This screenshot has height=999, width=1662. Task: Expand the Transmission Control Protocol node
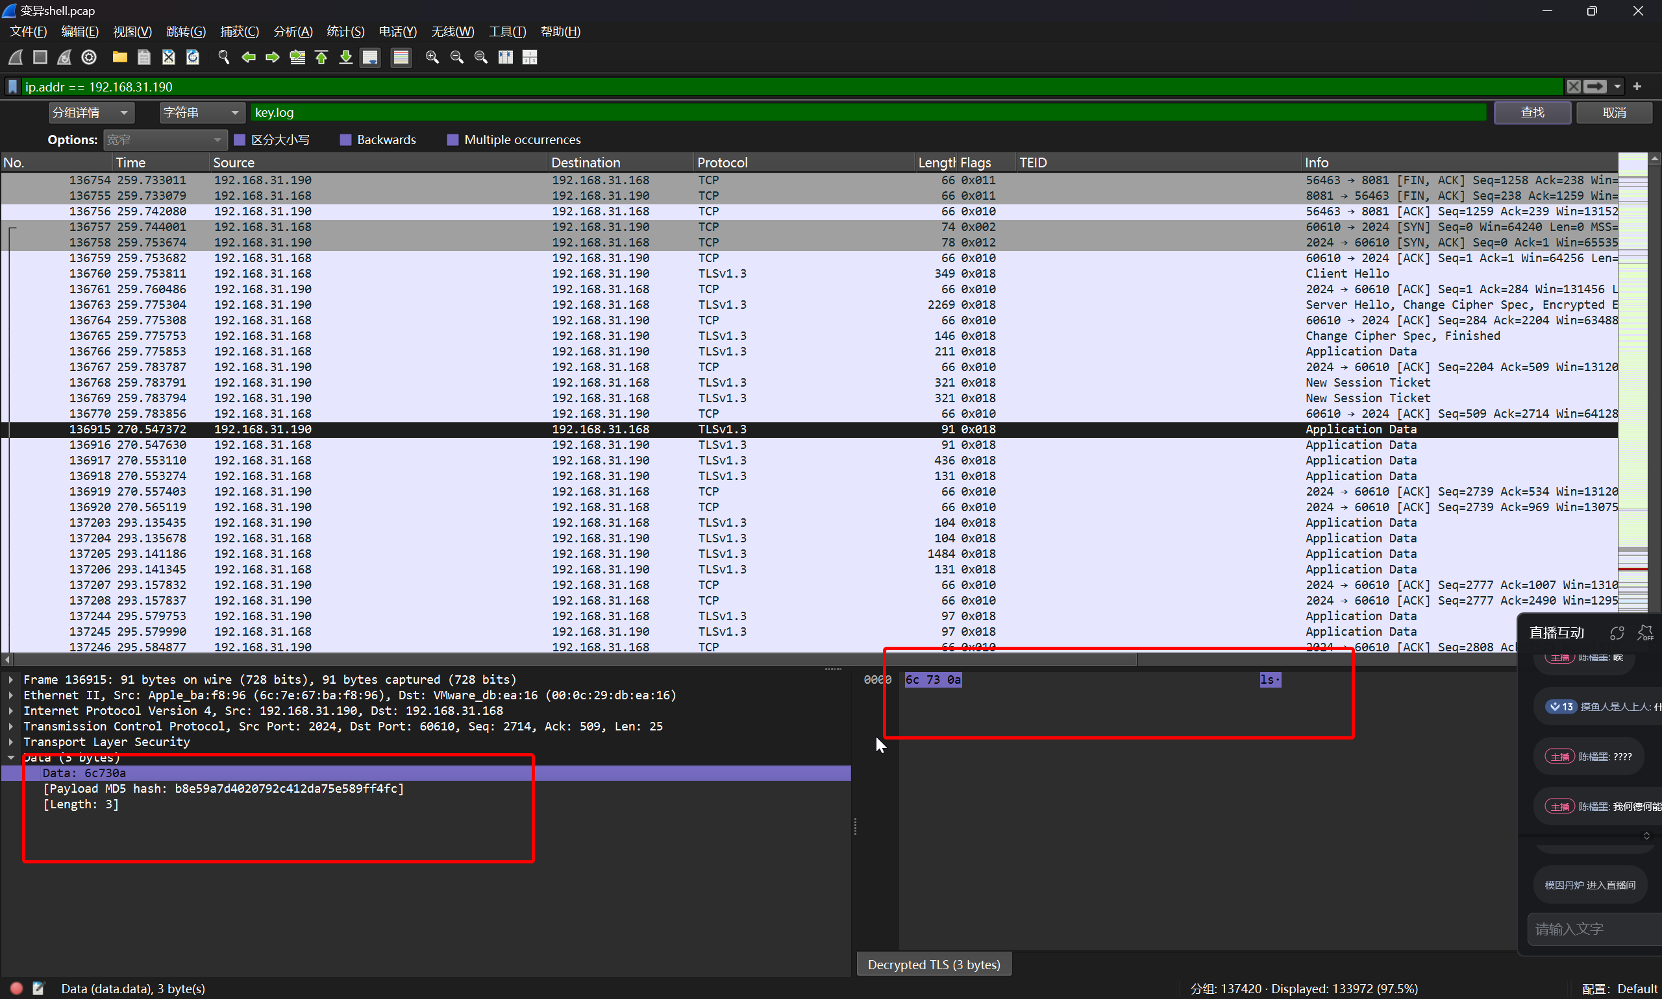[11, 727]
